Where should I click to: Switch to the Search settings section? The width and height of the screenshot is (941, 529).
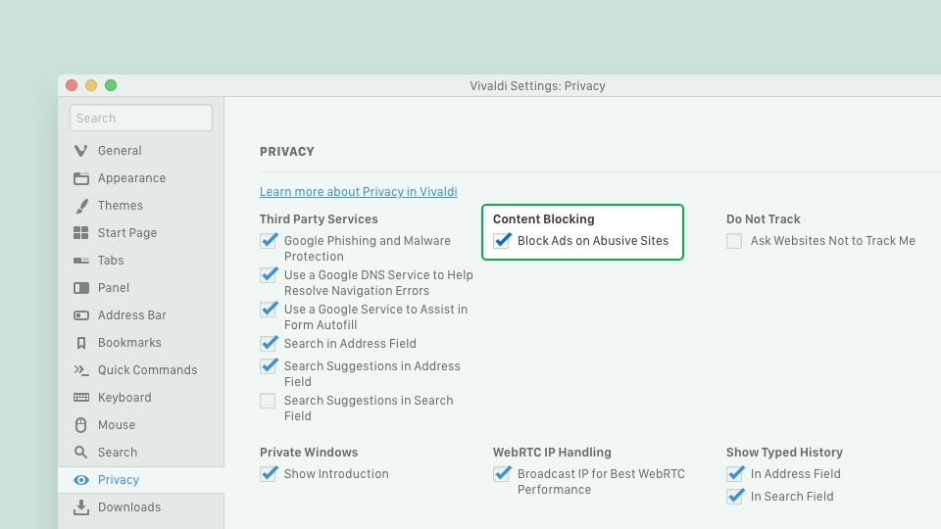117,453
